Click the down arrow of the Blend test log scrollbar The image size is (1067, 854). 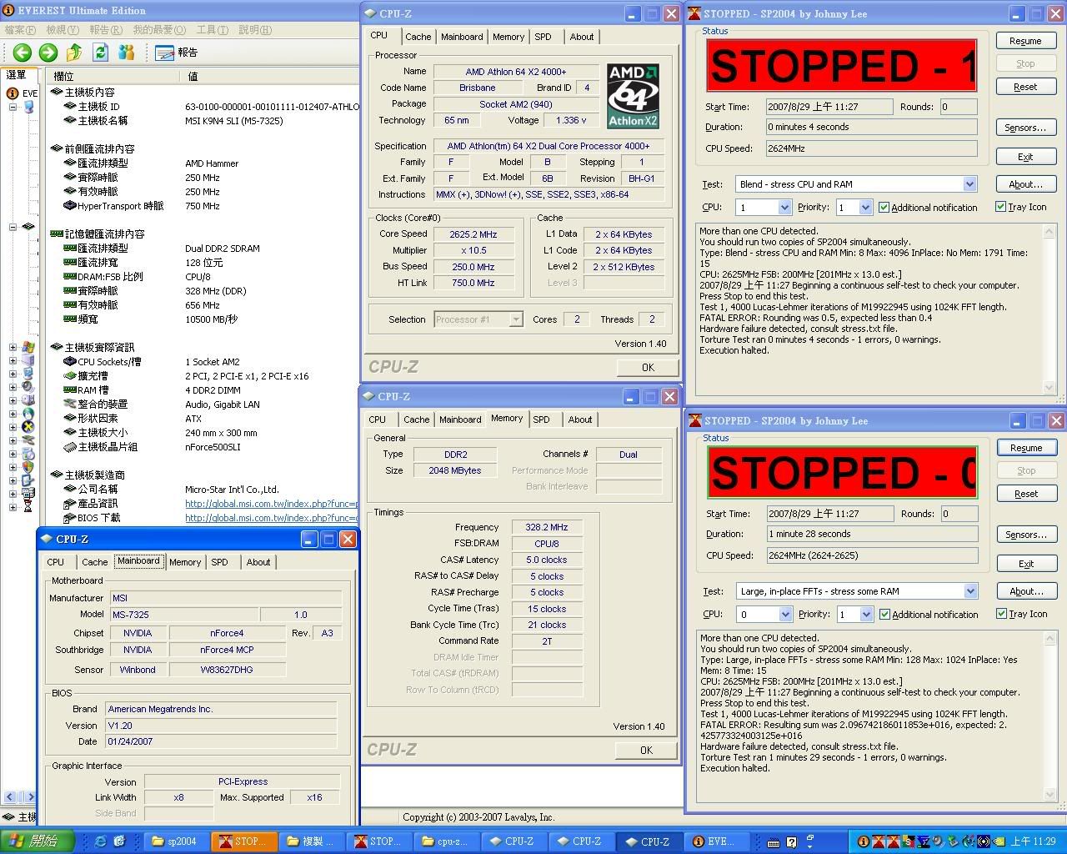pos(1049,388)
